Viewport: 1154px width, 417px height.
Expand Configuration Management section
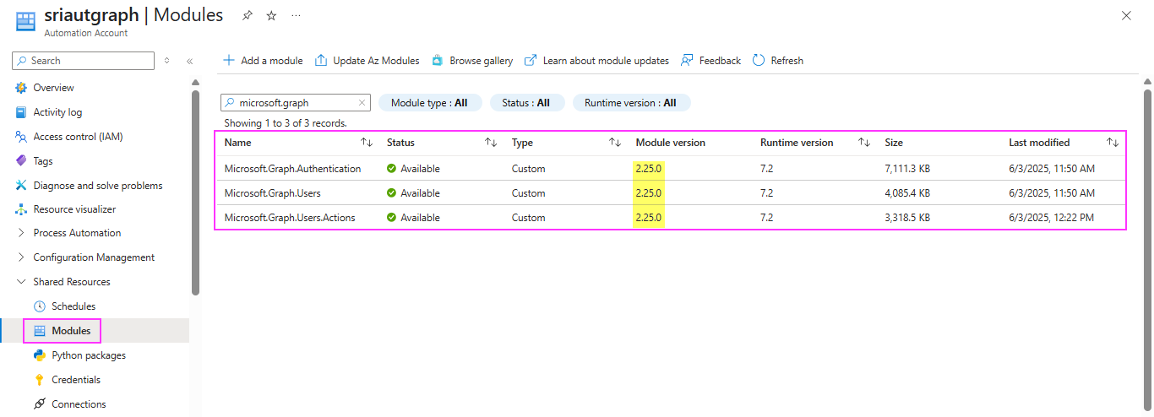pos(95,257)
